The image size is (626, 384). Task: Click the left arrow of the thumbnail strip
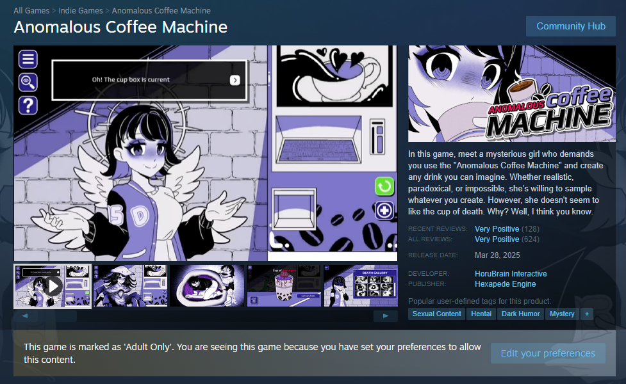25,316
